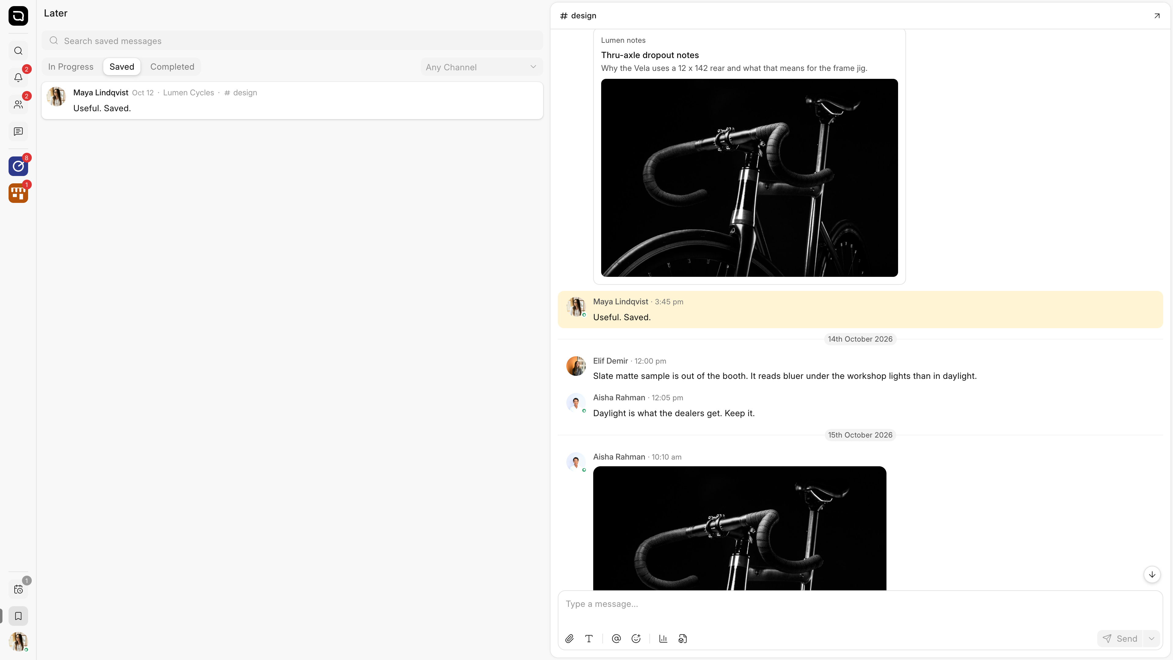Viewport: 1173px width, 660px height.
Task: Open the design channel link in saved card
Action: 240,93
